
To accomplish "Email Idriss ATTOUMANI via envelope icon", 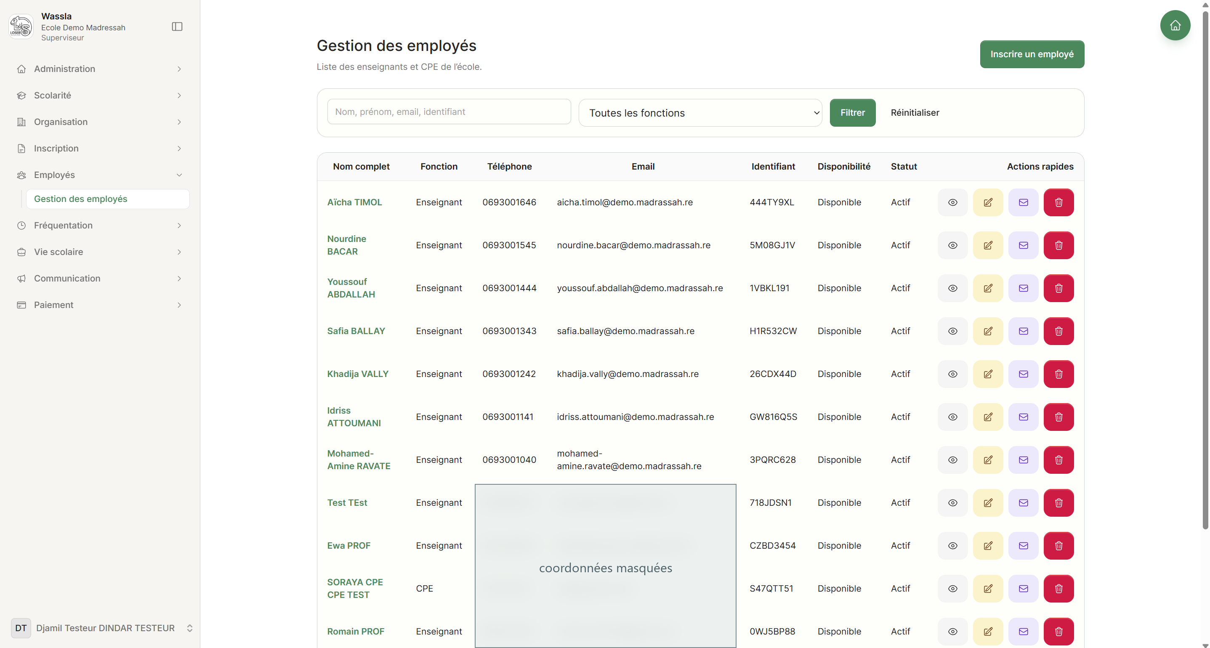I will 1023,417.
